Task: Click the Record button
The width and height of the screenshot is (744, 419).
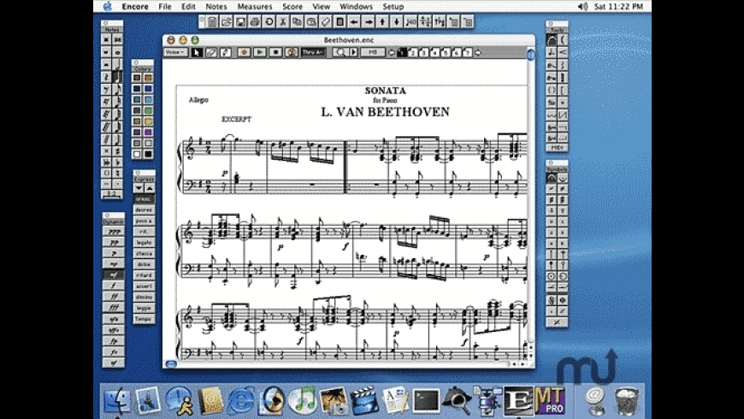Action: [245, 53]
